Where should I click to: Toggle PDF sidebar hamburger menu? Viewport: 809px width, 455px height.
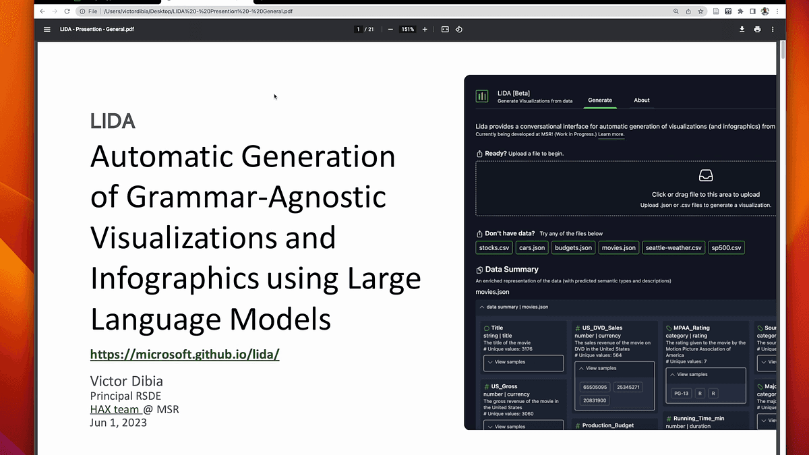(47, 30)
